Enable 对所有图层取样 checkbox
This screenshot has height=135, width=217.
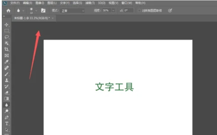pos(139,10)
